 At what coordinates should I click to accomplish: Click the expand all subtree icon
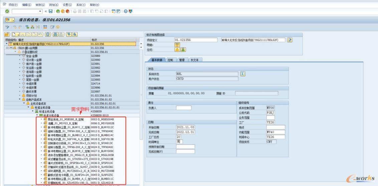(69, 34)
